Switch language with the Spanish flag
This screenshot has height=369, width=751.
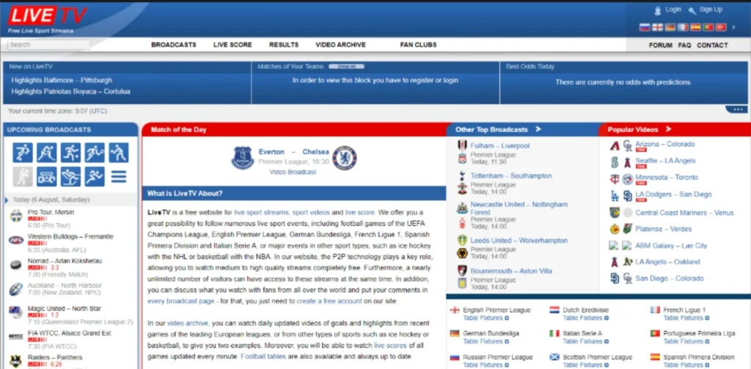click(695, 27)
